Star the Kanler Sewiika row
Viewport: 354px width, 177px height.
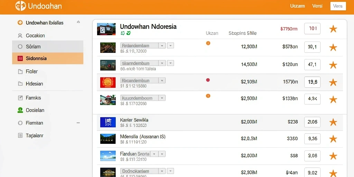click(x=333, y=122)
